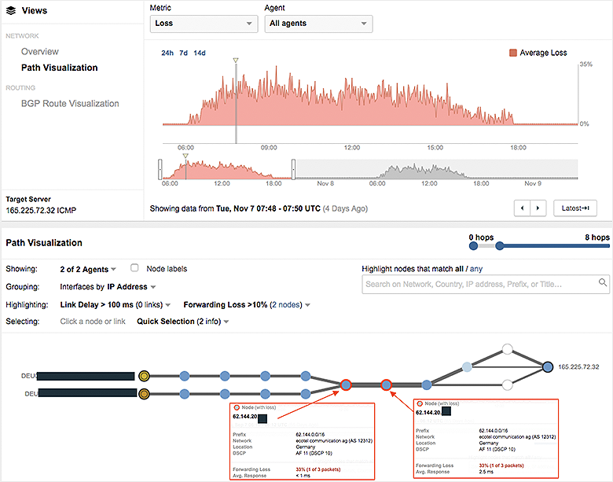The image size is (613, 482).
Task: Click the Views layers icon
Action: [x=11, y=11]
